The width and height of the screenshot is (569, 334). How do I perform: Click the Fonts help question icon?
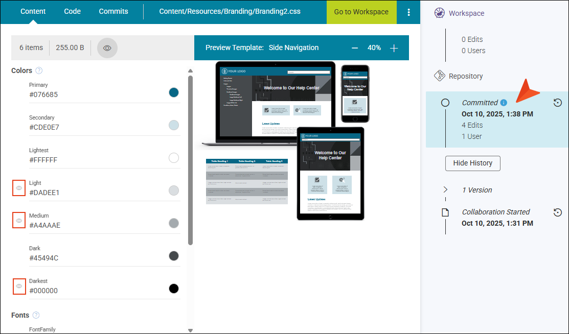(x=36, y=316)
